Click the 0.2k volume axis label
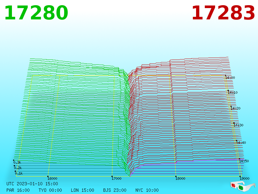This screenshot has height=194, width=258. click(x=18, y=168)
